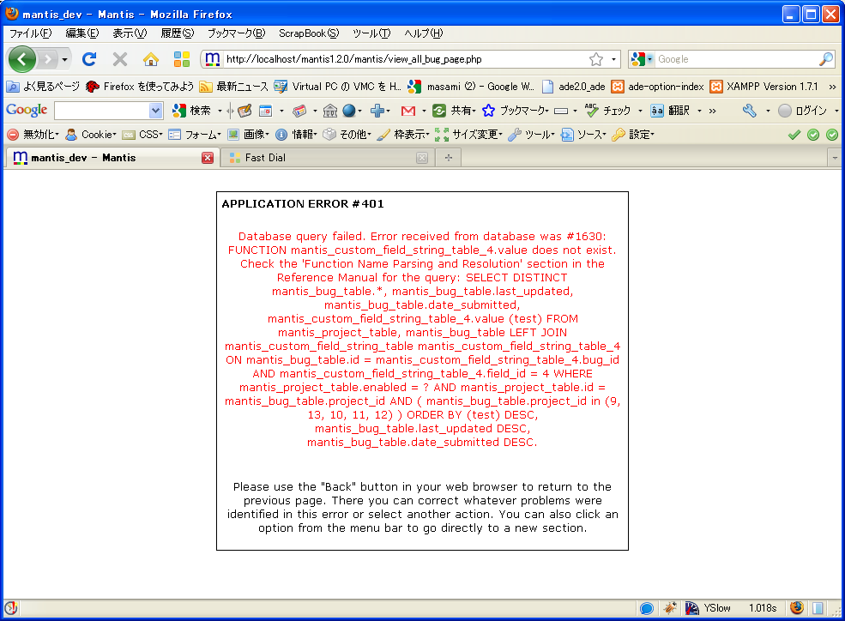845x621 pixels.
Task: Click the YSlow icon in status bar
Action: [692, 608]
